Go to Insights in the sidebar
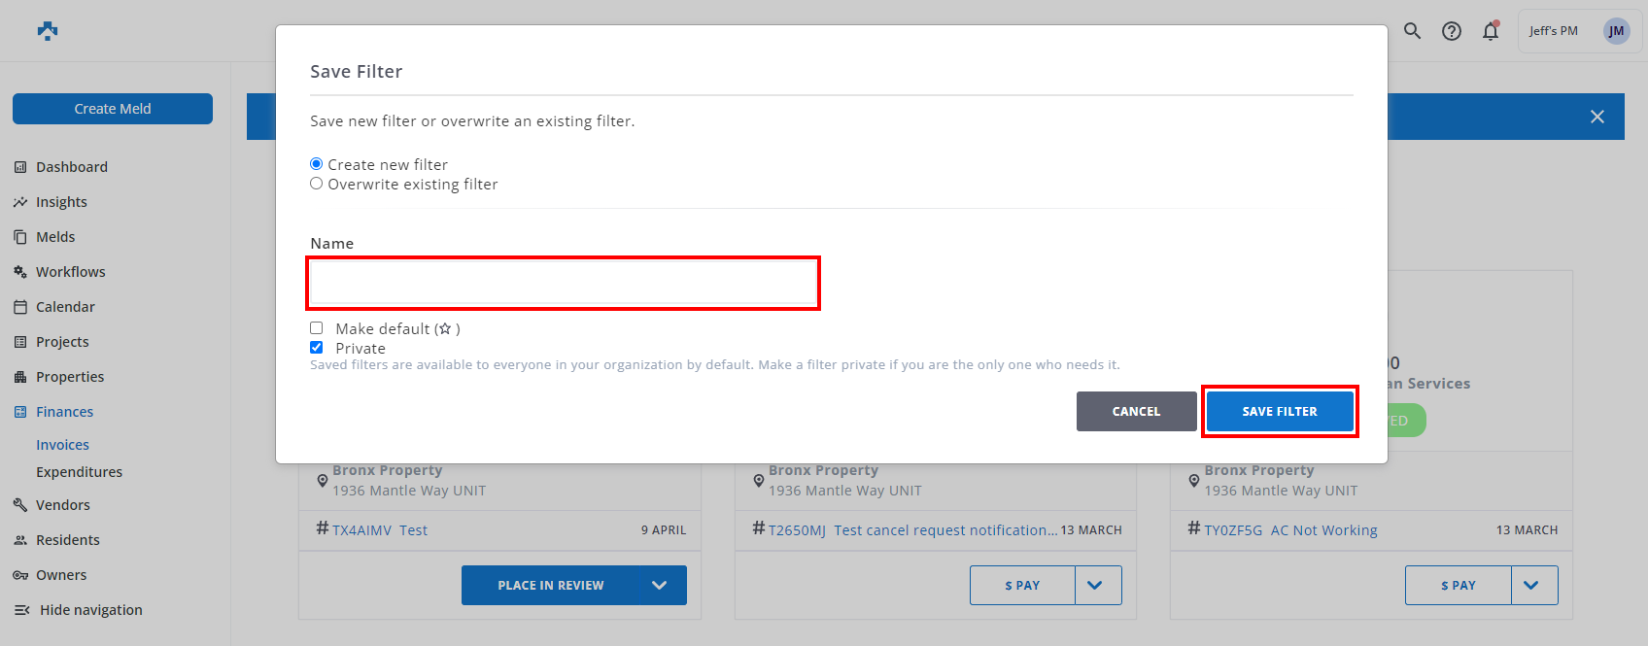The width and height of the screenshot is (1648, 646). point(61,202)
